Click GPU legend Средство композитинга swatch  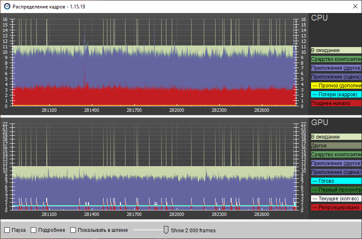pyautogui.click(x=336, y=155)
